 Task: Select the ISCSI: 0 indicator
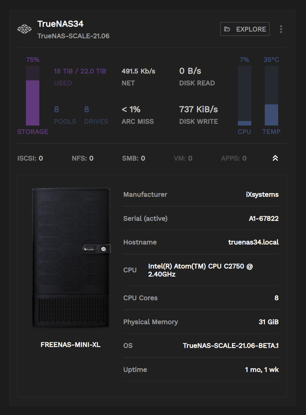point(30,158)
